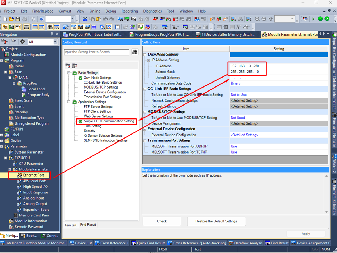Open the Convert menu

(65, 11)
